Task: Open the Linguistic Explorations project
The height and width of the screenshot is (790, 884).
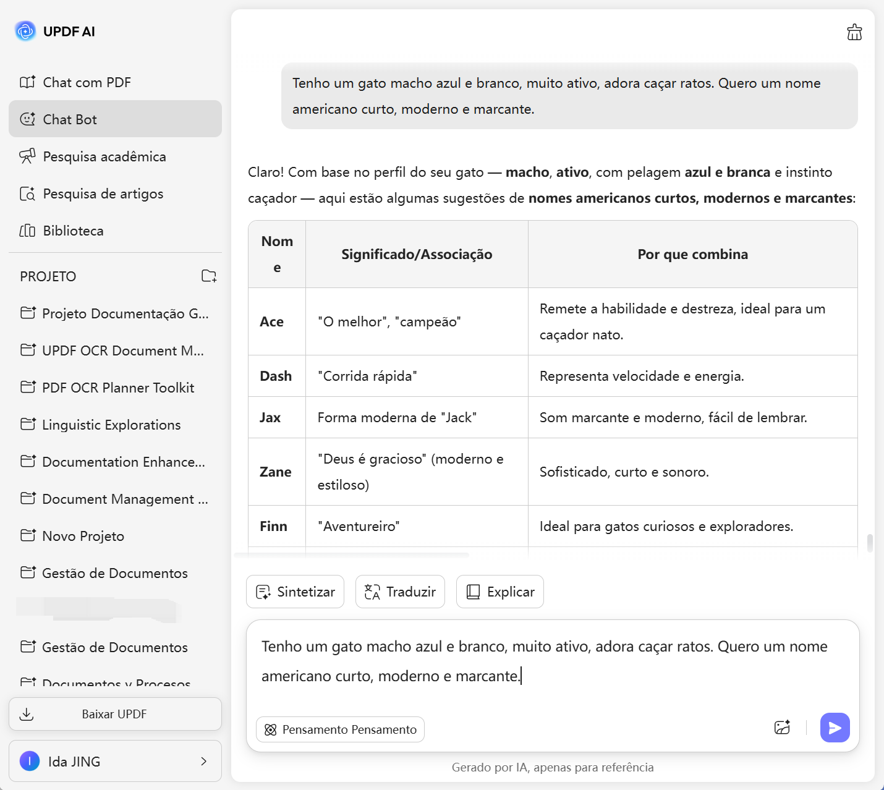Action: point(111,425)
